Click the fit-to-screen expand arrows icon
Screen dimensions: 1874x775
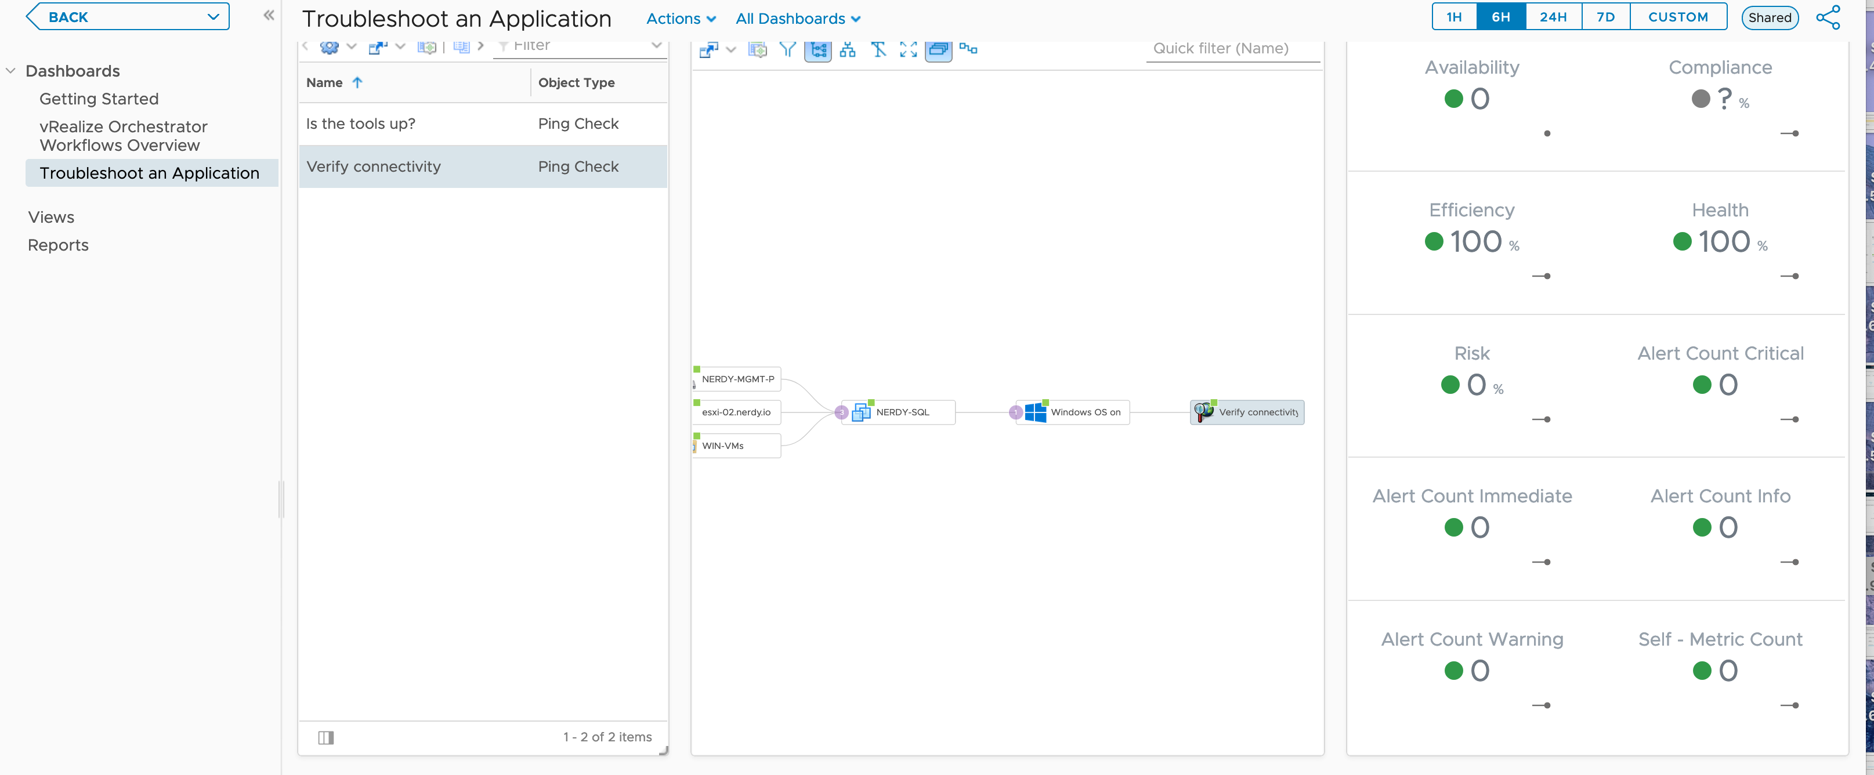coord(908,49)
